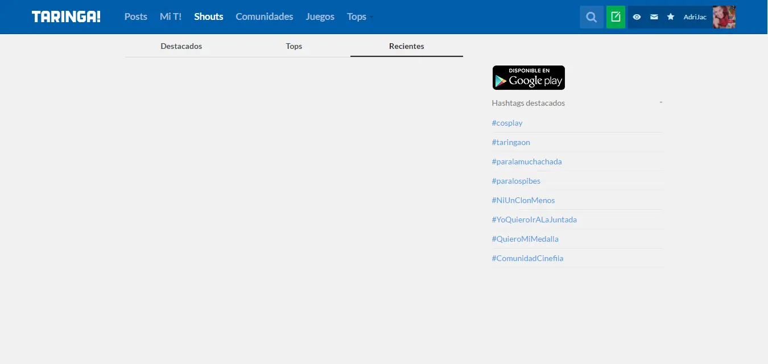This screenshot has height=364, width=768.
Task: Open Comunidades section
Action: pos(265,16)
